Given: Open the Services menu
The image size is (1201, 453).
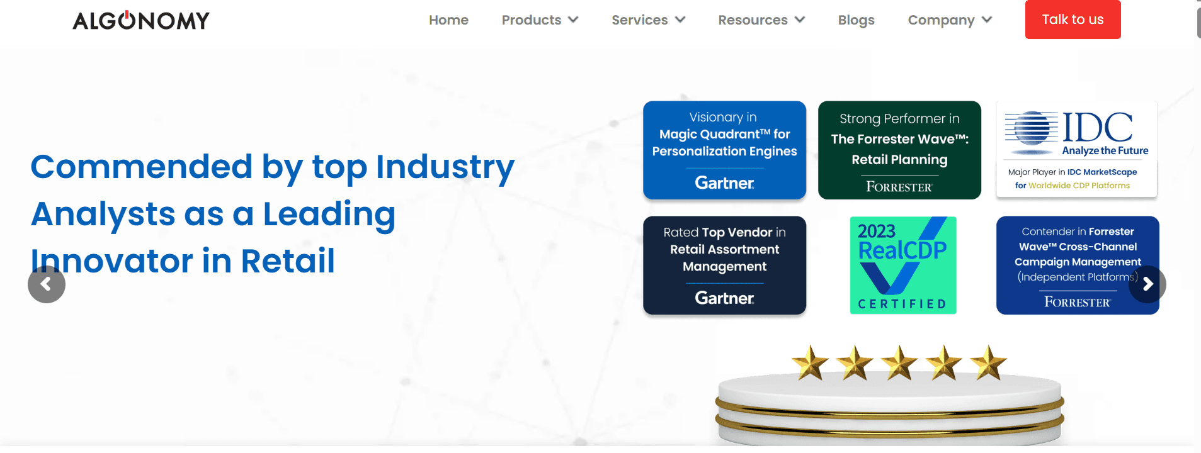Looking at the screenshot, I should coord(639,20).
